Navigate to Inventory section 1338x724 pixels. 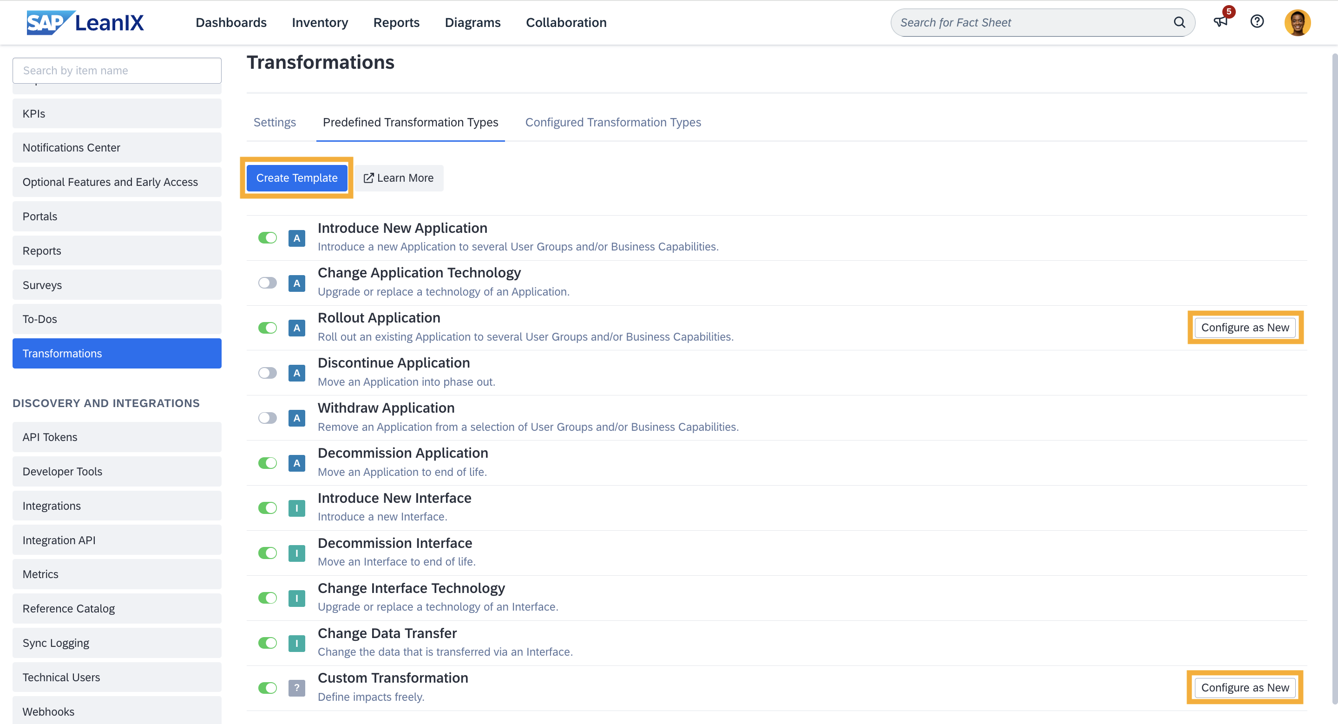[x=320, y=22]
